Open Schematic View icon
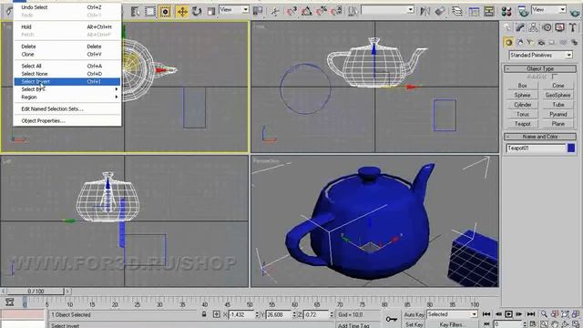This screenshot has height=328, width=583. point(489,12)
